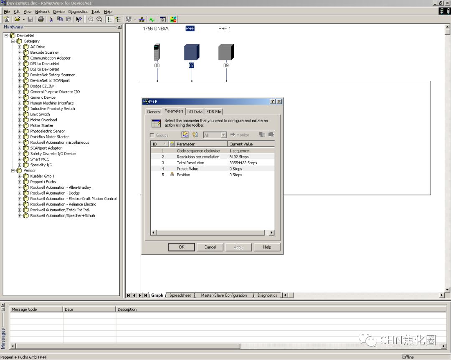Switch to the EDS File tab
451x360 pixels.
(214, 112)
